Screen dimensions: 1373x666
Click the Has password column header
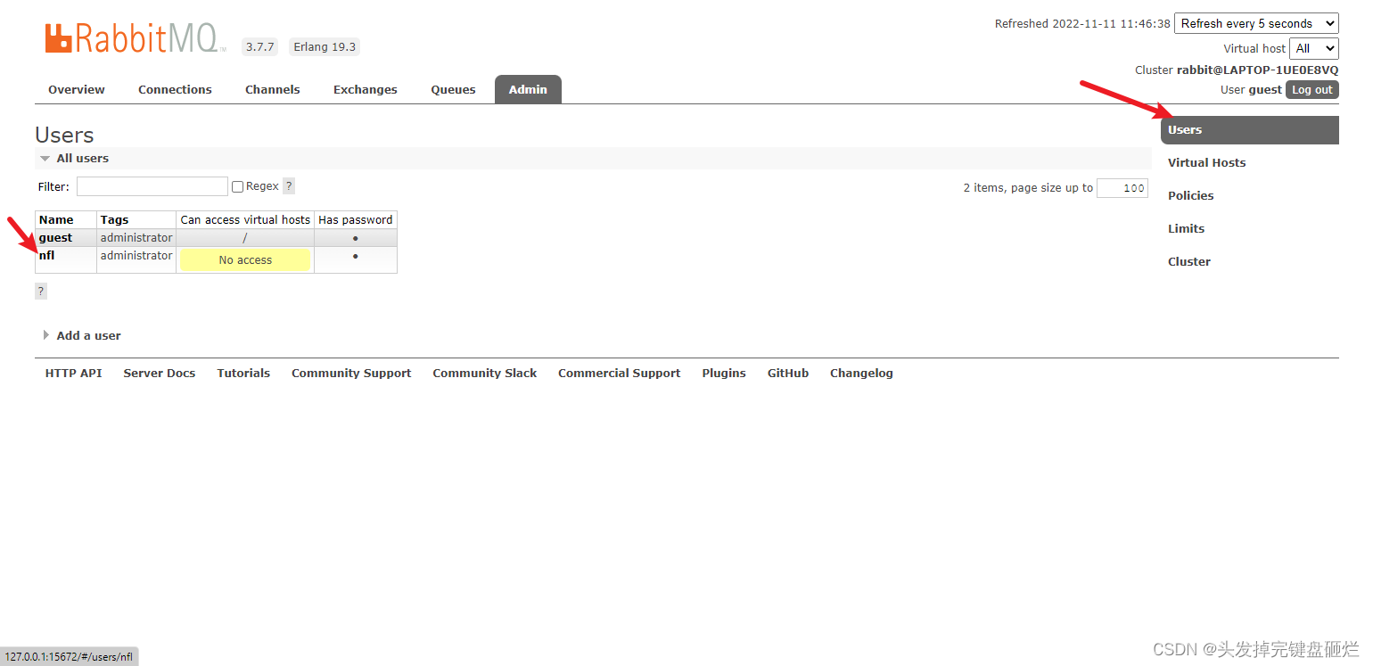(356, 220)
